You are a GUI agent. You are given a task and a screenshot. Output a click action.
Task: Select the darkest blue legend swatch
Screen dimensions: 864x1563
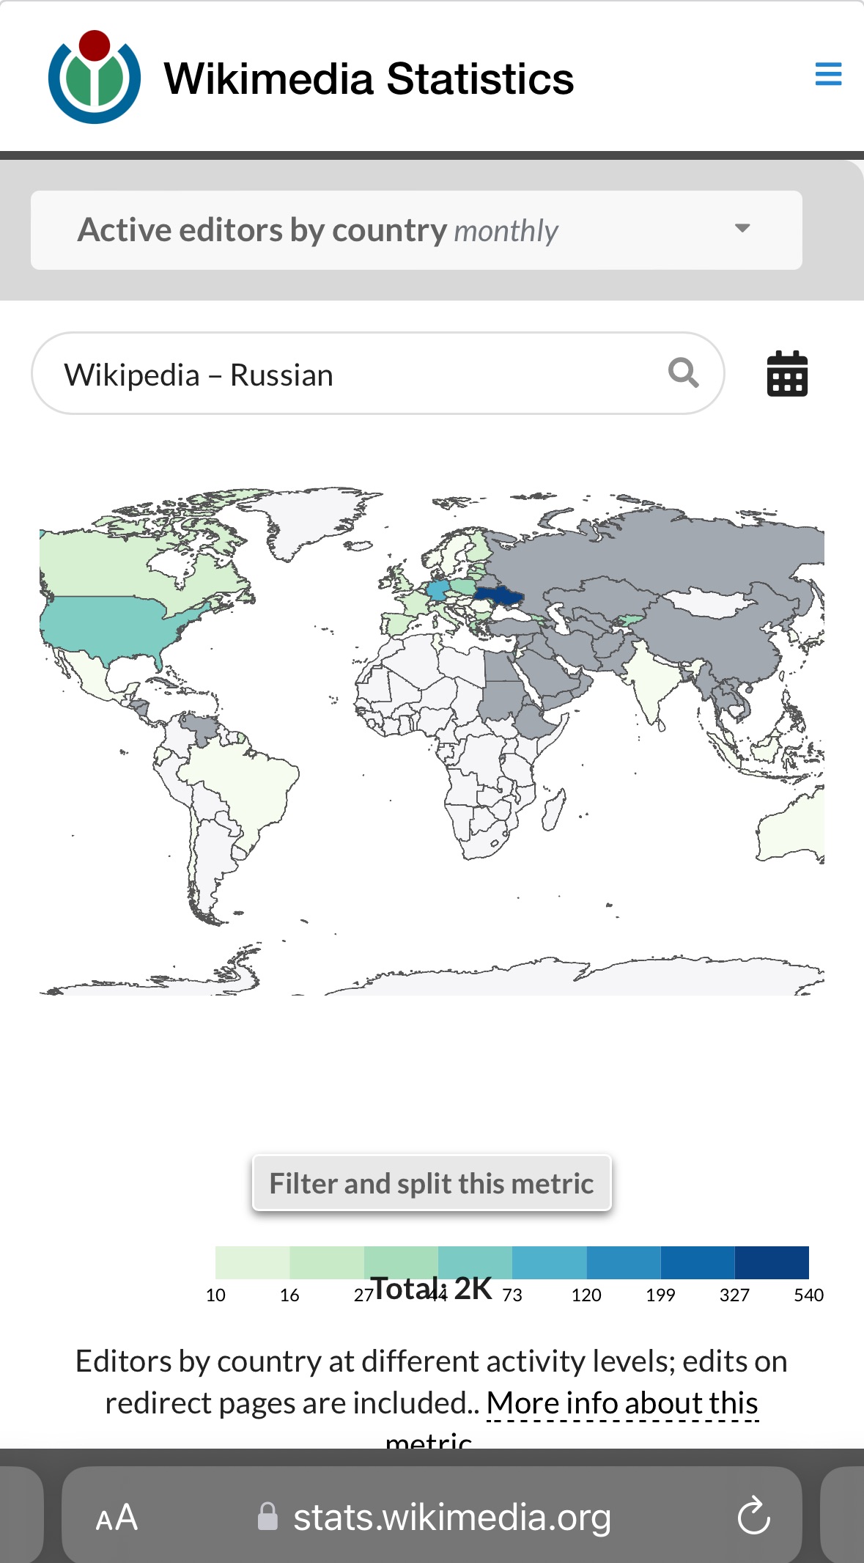click(x=772, y=1262)
